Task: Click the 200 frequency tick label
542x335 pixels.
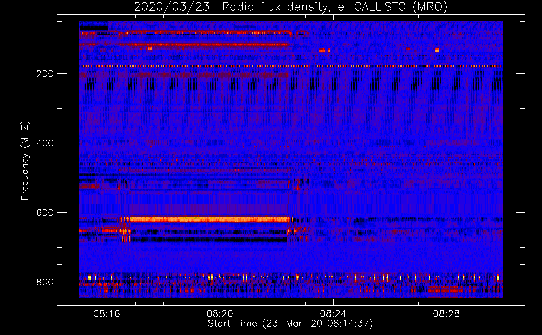Action: tap(45, 74)
